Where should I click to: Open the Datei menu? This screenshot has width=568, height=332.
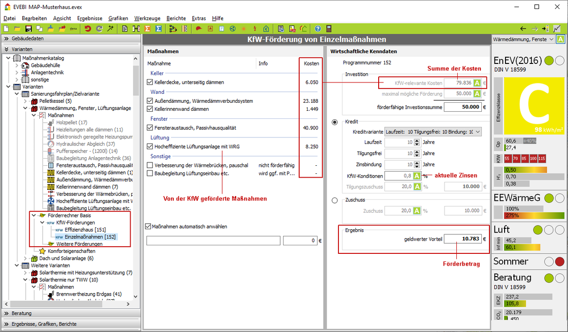[9, 18]
